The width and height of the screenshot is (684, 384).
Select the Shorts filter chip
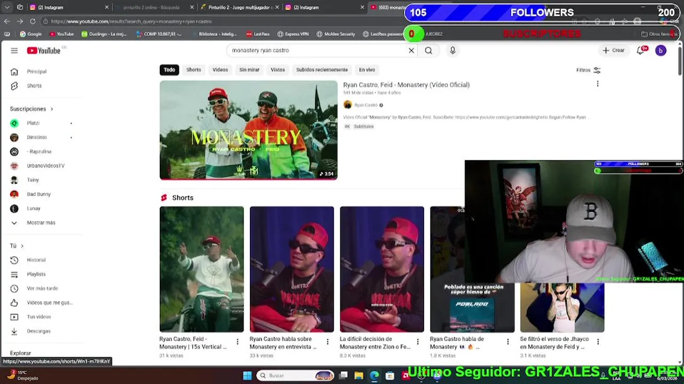point(193,70)
